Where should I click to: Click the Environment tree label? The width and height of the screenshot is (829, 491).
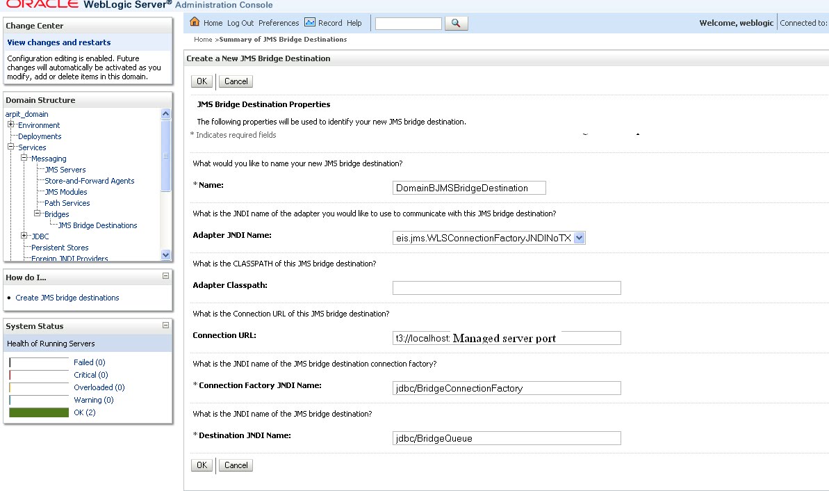click(x=39, y=125)
